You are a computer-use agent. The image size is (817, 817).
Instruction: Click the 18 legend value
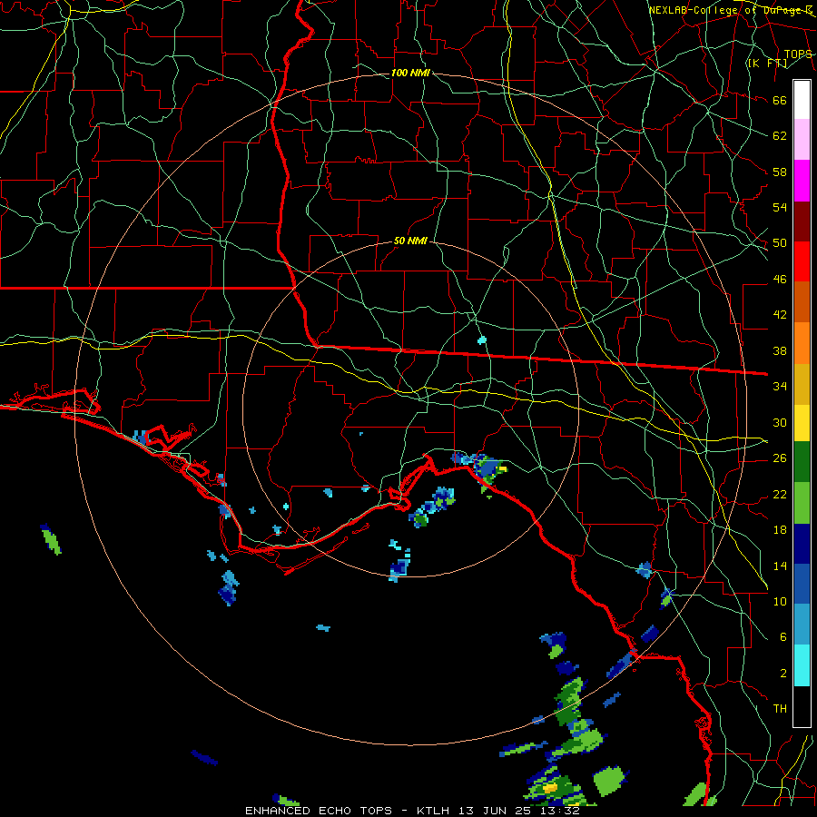[x=780, y=530]
